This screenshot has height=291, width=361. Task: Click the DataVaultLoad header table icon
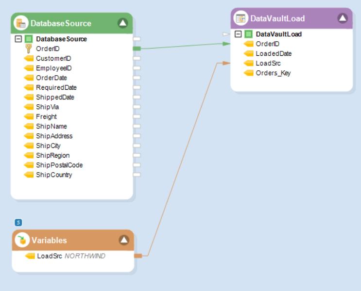tap(240, 18)
